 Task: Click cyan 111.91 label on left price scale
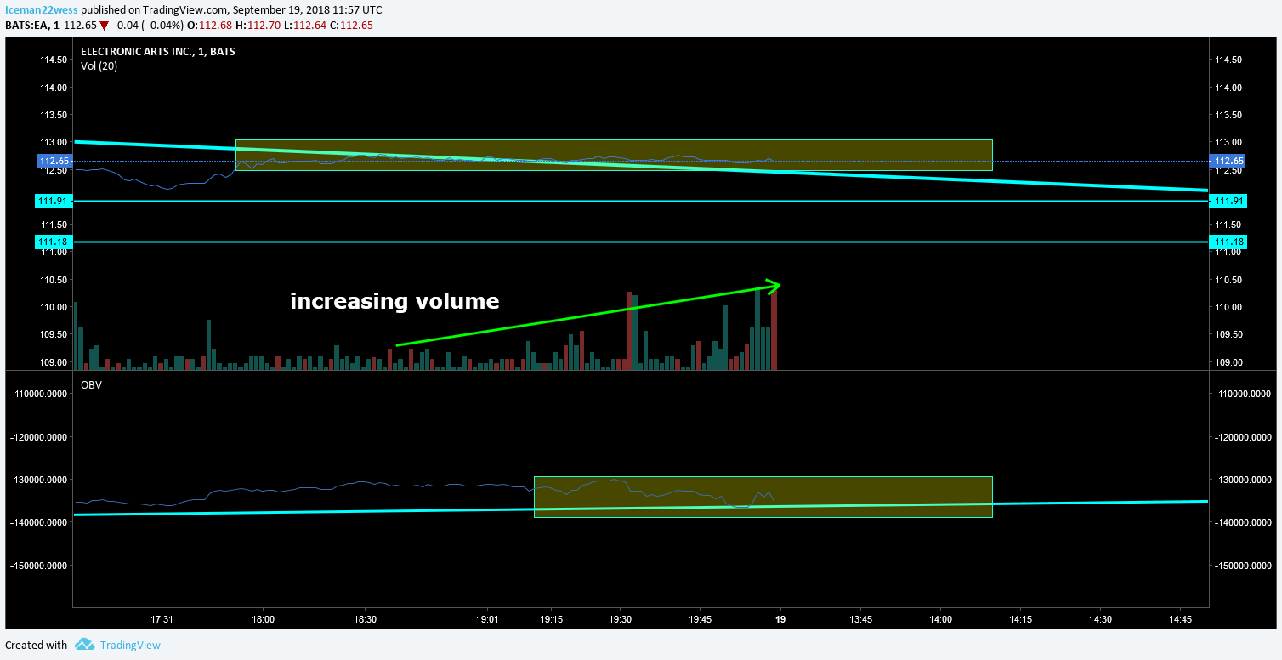click(x=54, y=201)
